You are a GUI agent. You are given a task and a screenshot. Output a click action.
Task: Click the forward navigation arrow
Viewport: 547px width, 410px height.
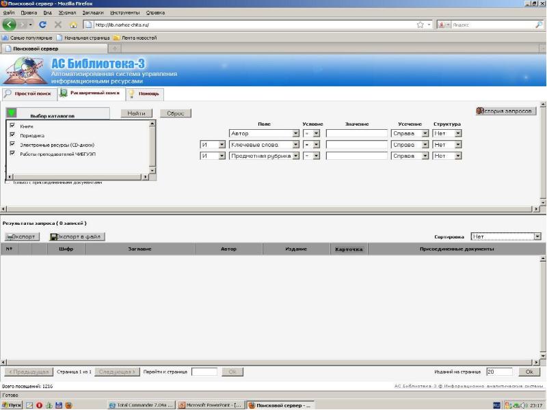pos(23,25)
